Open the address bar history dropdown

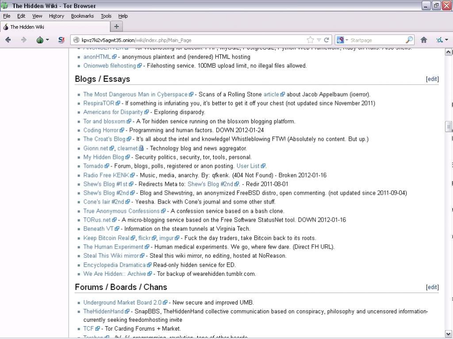(x=319, y=40)
